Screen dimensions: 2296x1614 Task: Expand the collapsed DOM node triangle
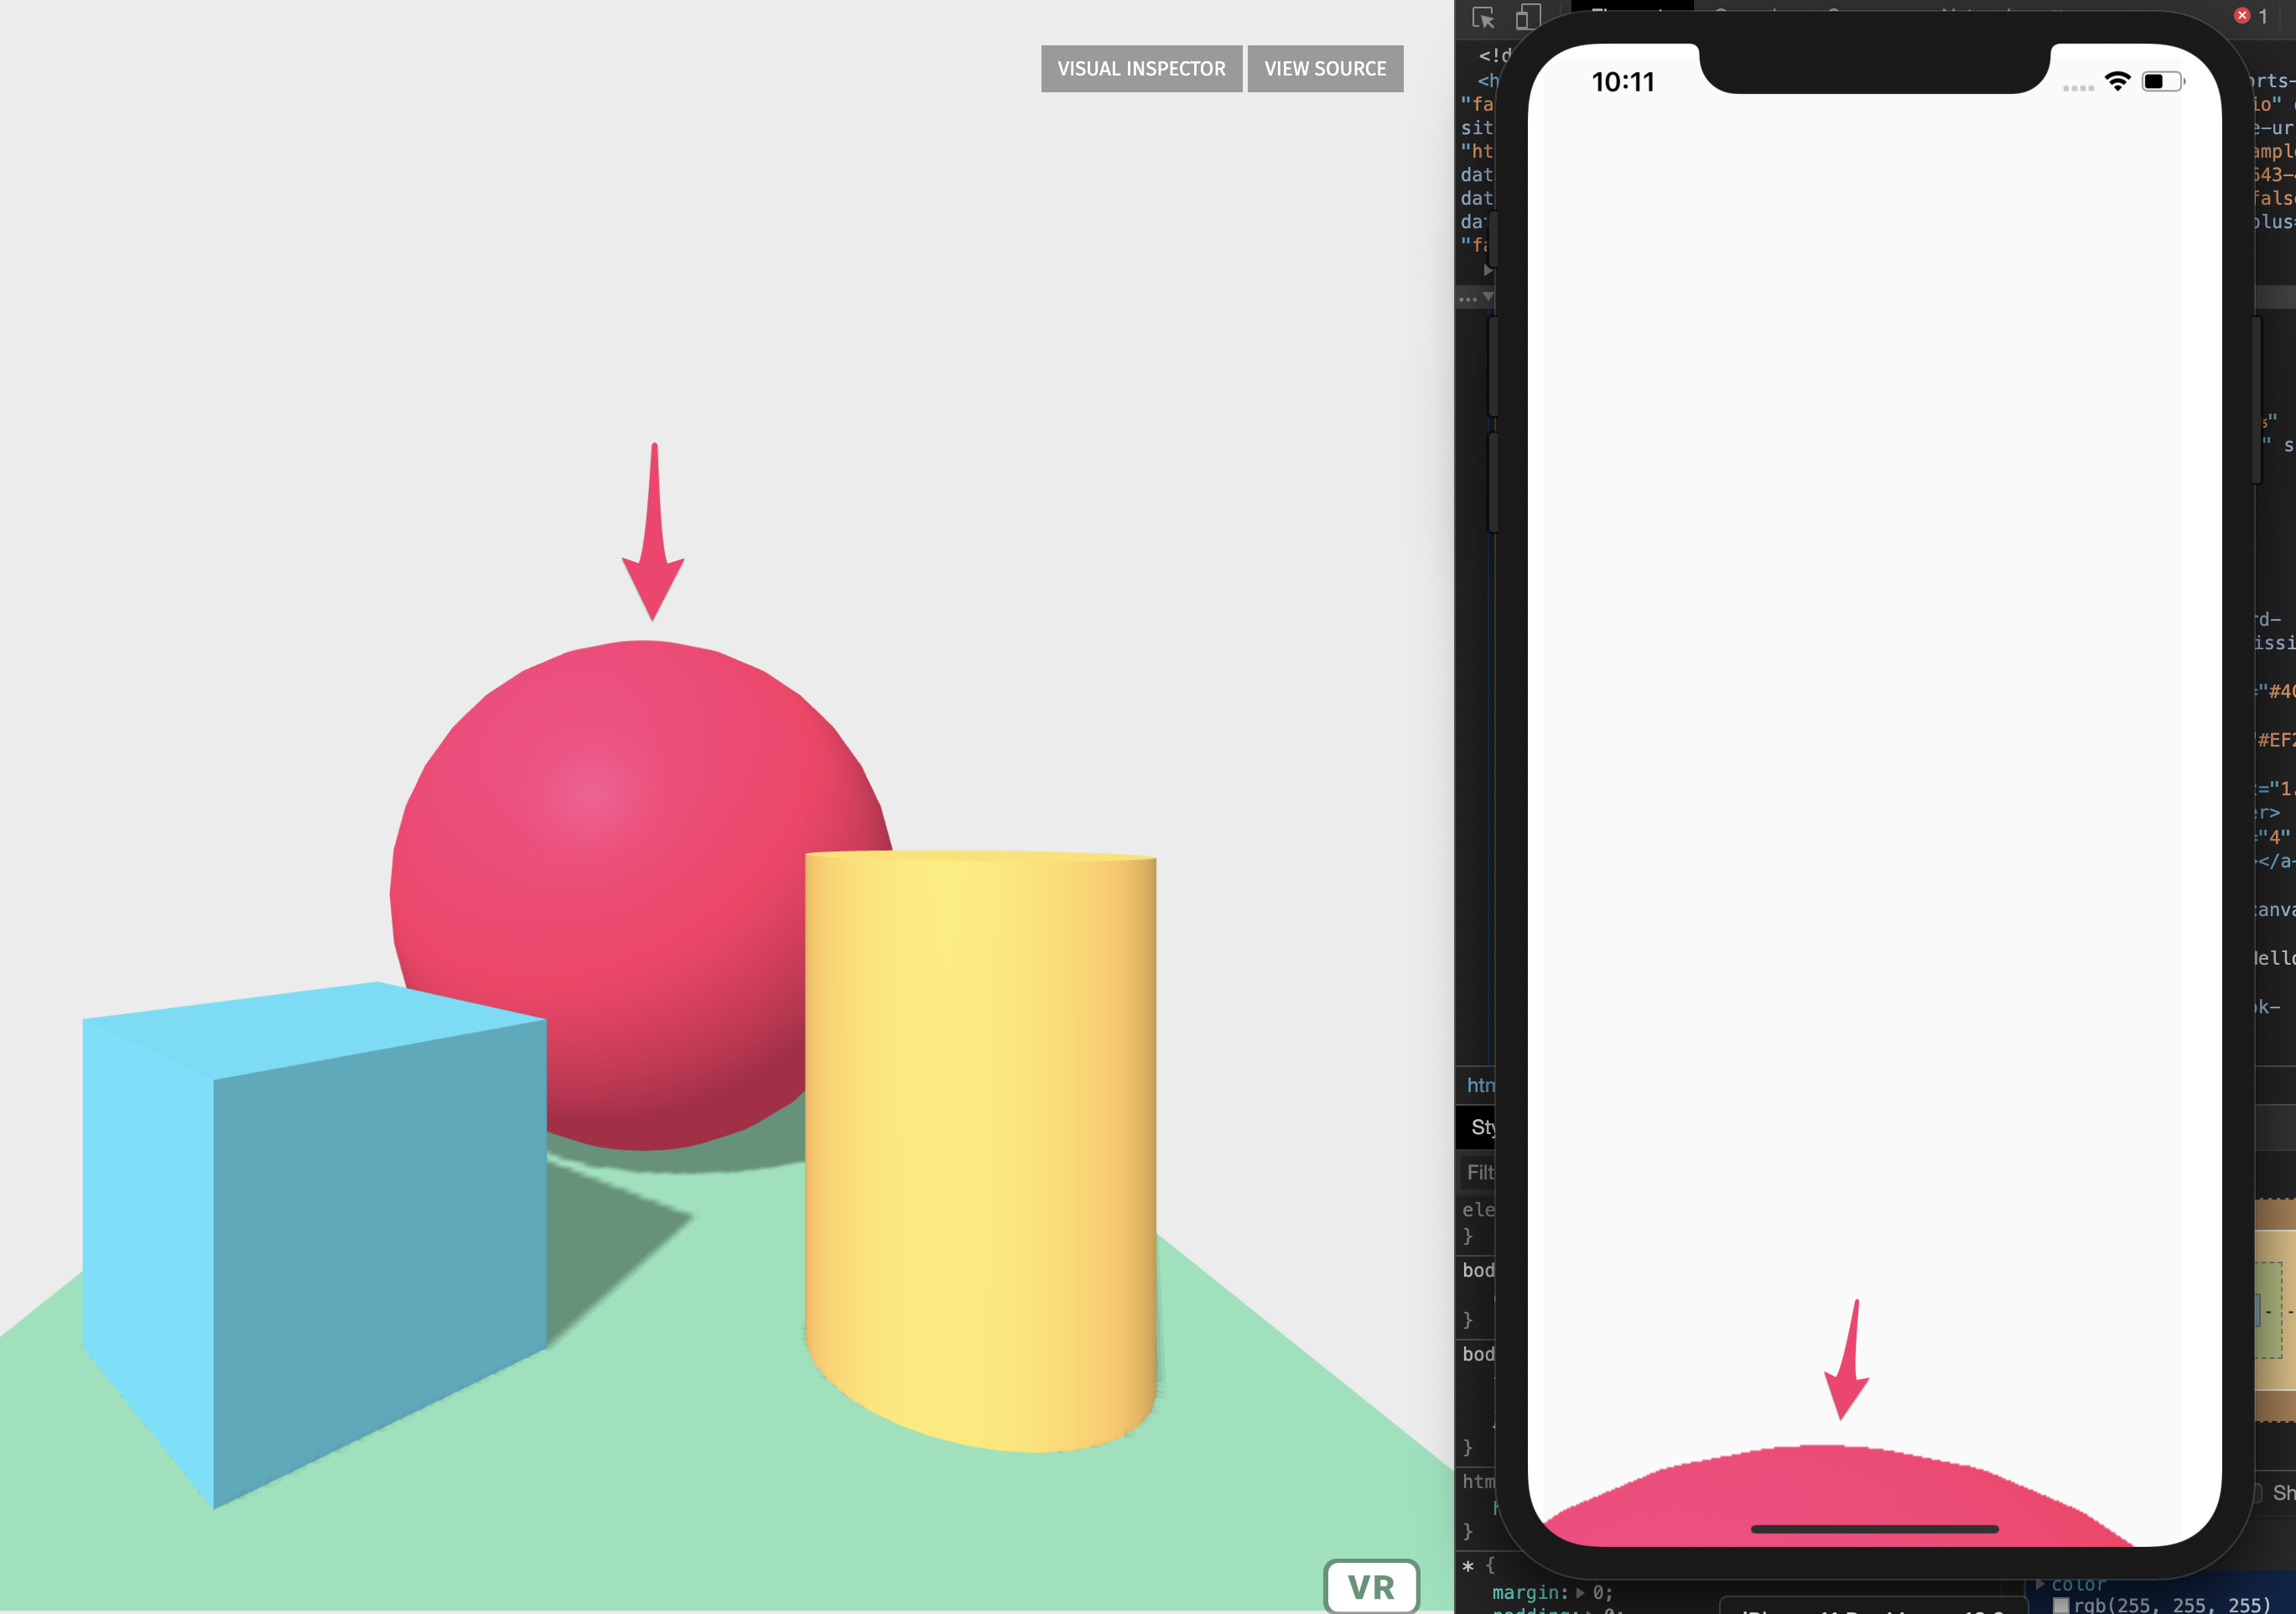click(1488, 270)
